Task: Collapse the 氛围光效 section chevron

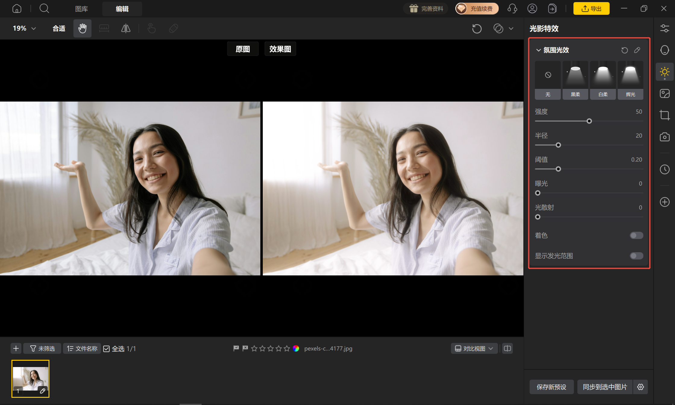Action: click(x=538, y=50)
